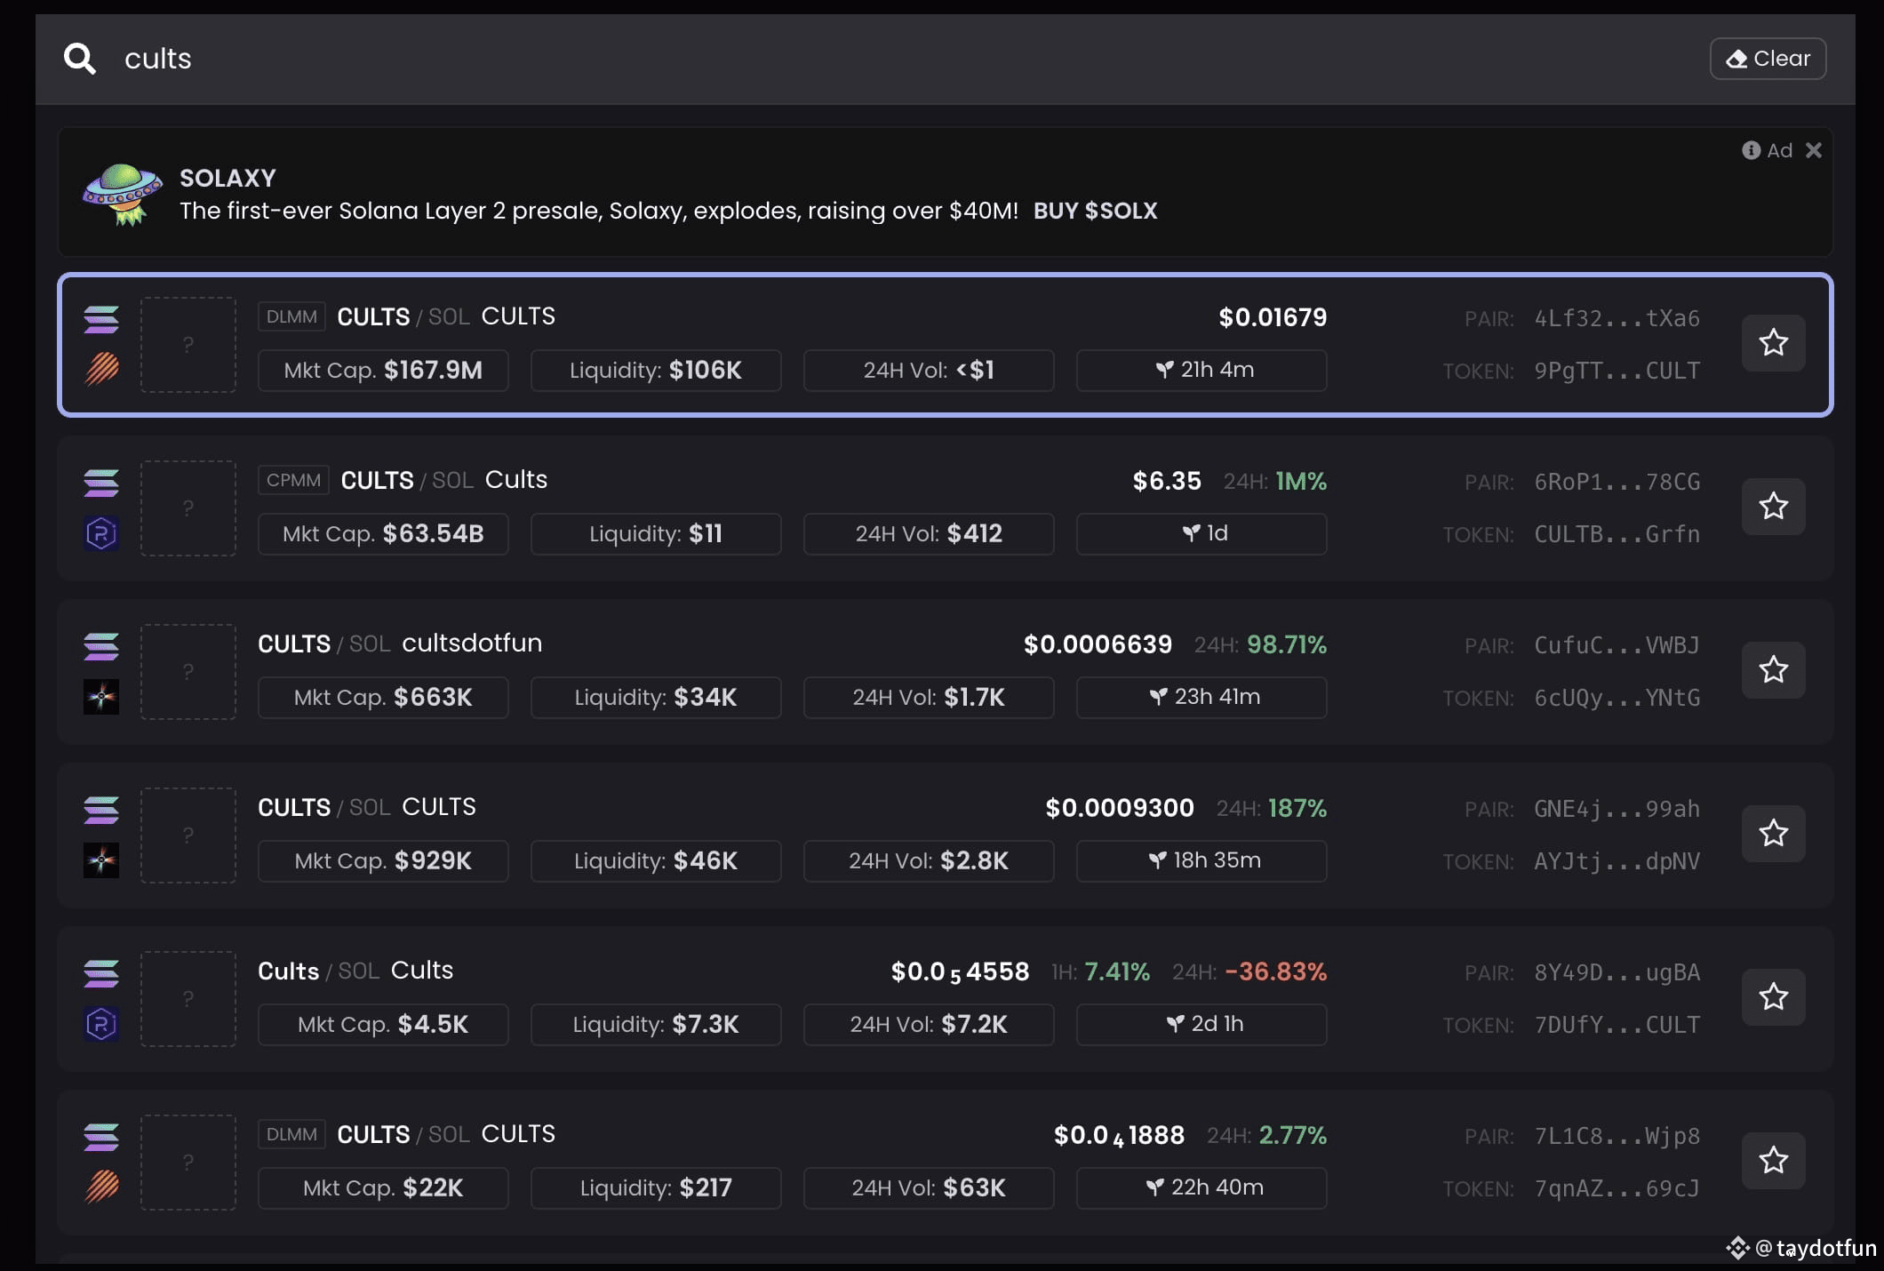
Task: Click Raydium icon in Mkt Cap $4.5K row
Action: point(101,1024)
